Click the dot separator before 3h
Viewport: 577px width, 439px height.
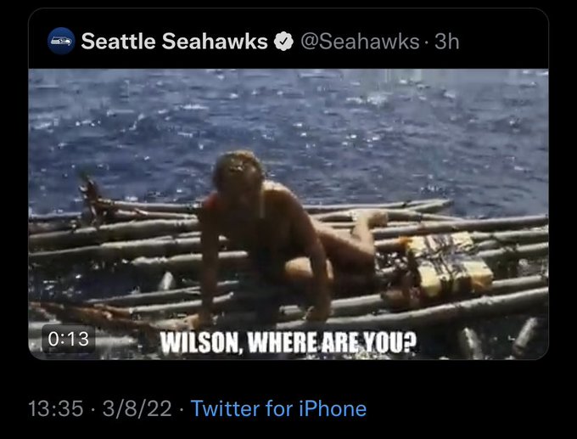pos(427,42)
